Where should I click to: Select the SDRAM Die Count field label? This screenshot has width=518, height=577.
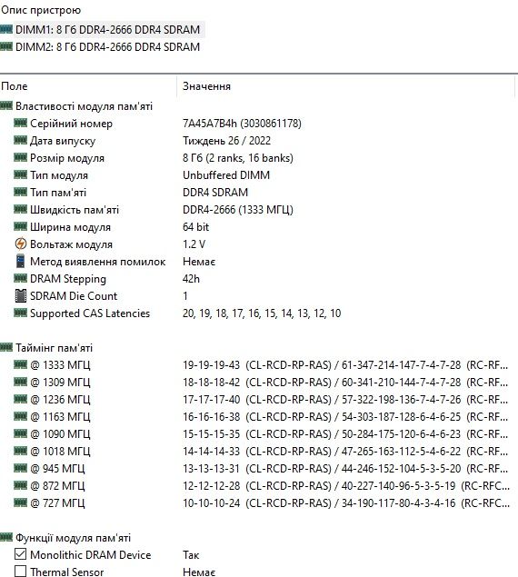74,296
